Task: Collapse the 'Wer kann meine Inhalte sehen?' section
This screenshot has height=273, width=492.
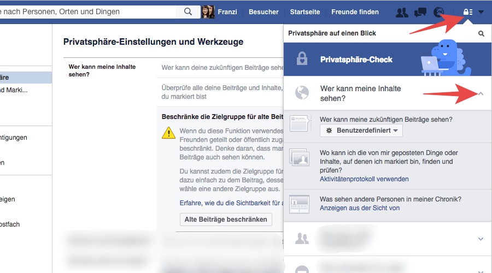Action: [x=481, y=93]
